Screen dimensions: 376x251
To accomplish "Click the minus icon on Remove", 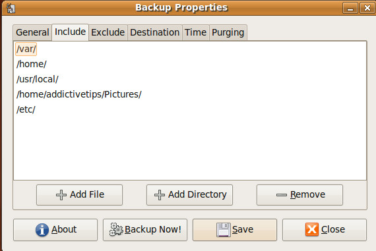I will [x=282, y=195].
